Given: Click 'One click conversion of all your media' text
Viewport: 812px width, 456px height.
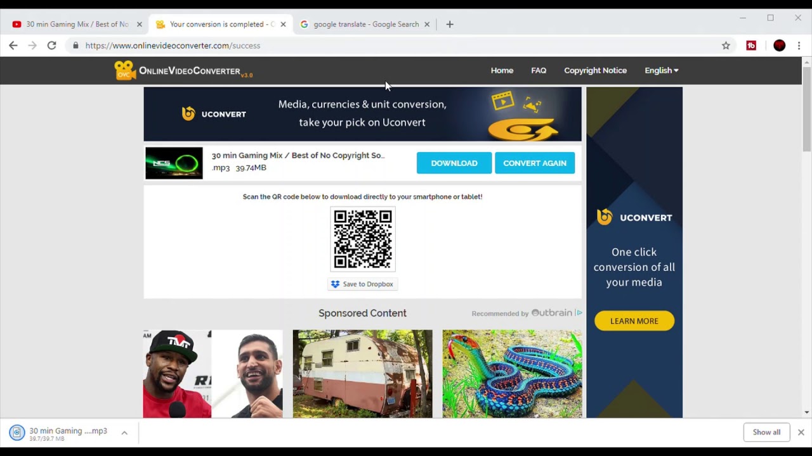Looking at the screenshot, I should pos(634,267).
